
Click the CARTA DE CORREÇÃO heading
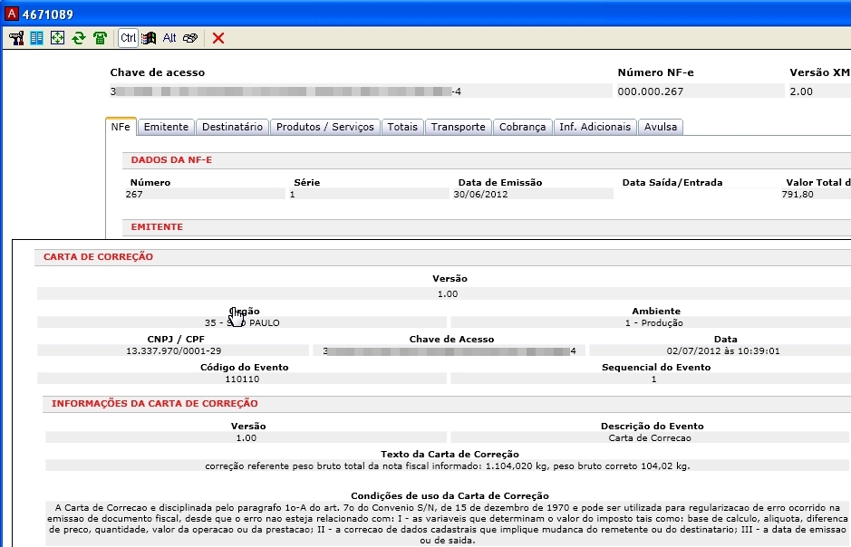(98, 256)
